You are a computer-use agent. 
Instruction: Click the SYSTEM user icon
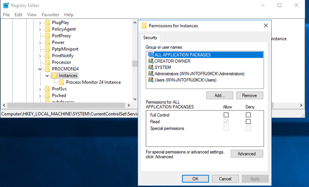coord(151,67)
